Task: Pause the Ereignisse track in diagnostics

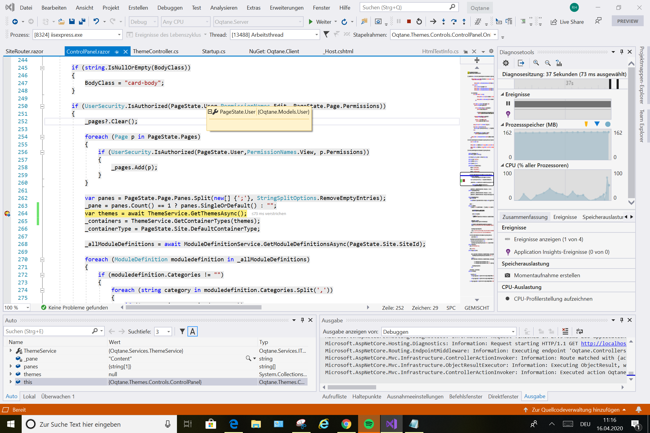Action: pos(508,103)
